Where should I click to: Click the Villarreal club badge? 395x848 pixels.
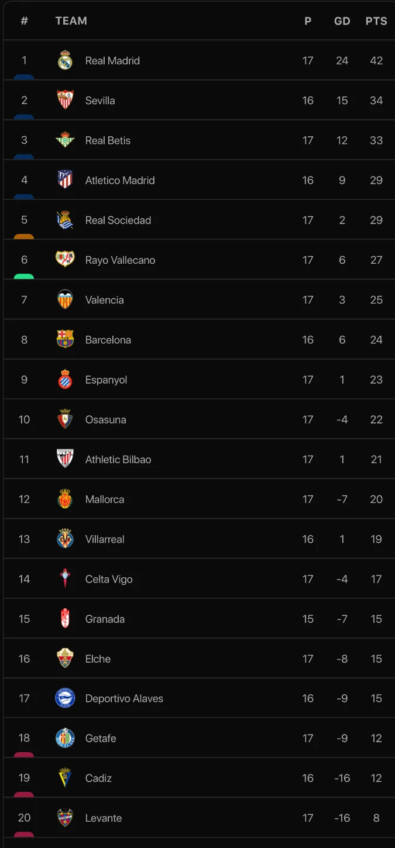[x=65, y=539]
